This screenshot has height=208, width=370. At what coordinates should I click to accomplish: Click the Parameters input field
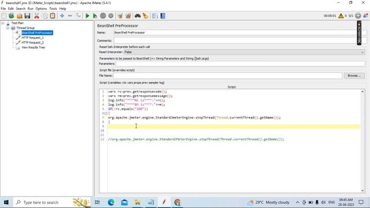click(240, 64)
